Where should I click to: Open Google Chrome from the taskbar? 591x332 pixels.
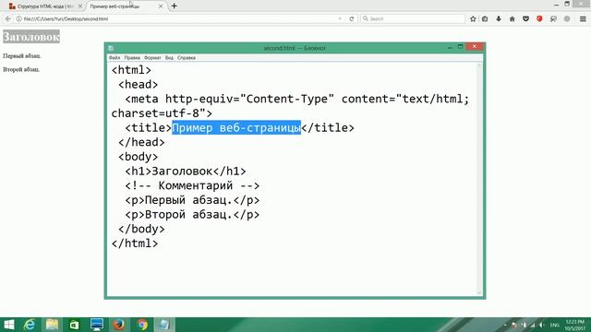142,325
